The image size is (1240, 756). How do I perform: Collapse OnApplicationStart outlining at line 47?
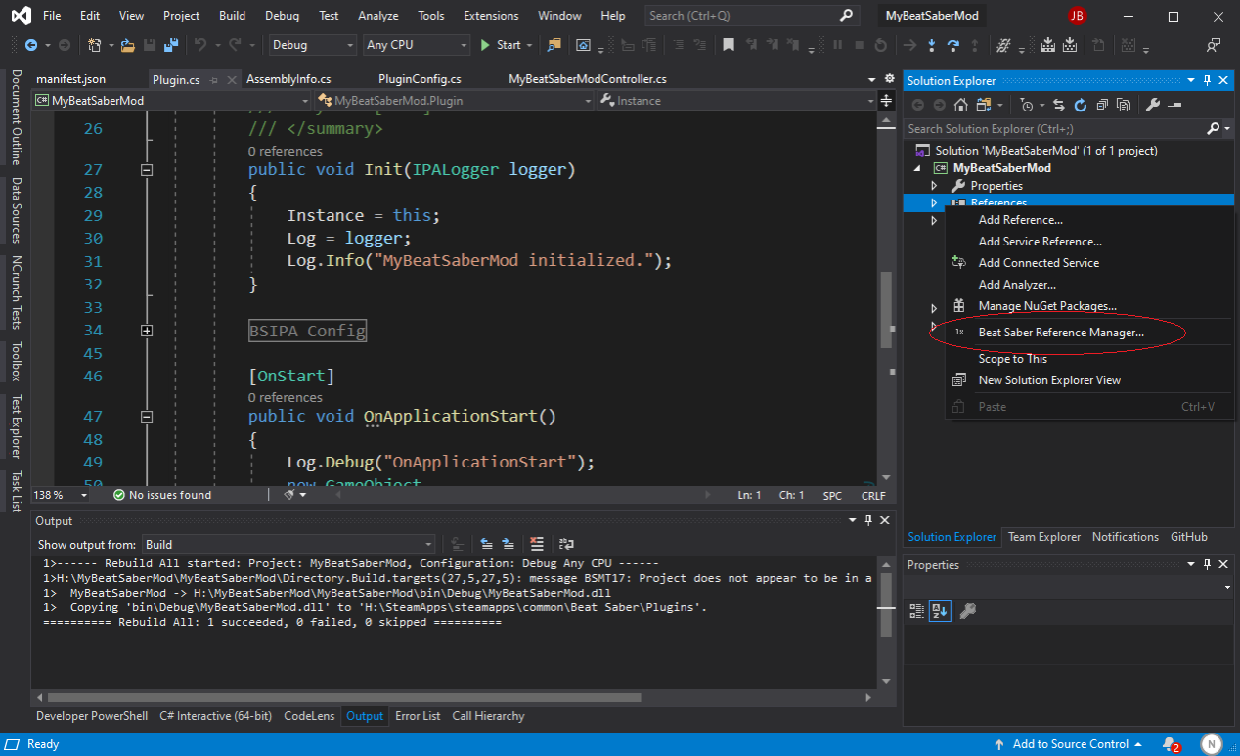pos(147,417)
